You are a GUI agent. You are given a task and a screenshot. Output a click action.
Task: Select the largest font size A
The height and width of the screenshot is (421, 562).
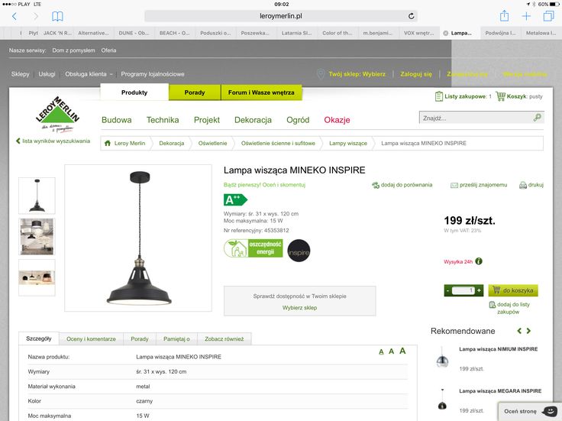402,351
